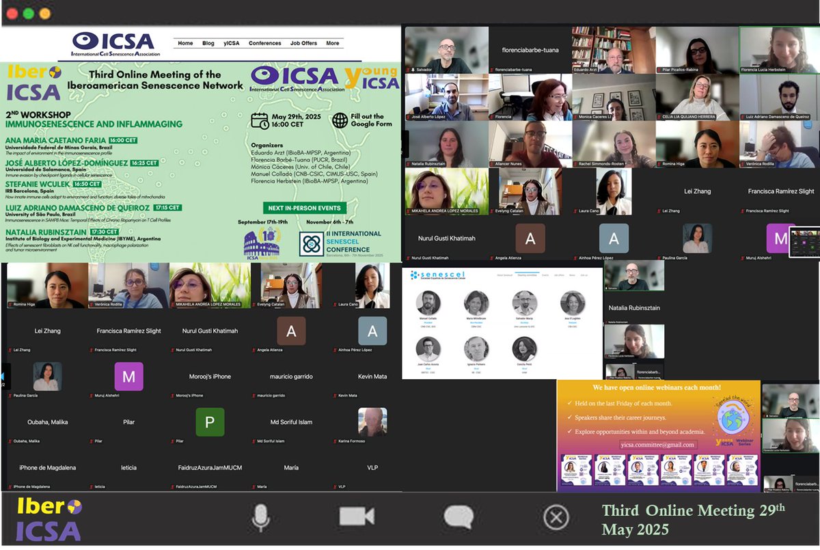Click the NEXT IN-PERSON EVENTS button
The width and height of the screenshot is (820, 550).
(x=305, y=208)
